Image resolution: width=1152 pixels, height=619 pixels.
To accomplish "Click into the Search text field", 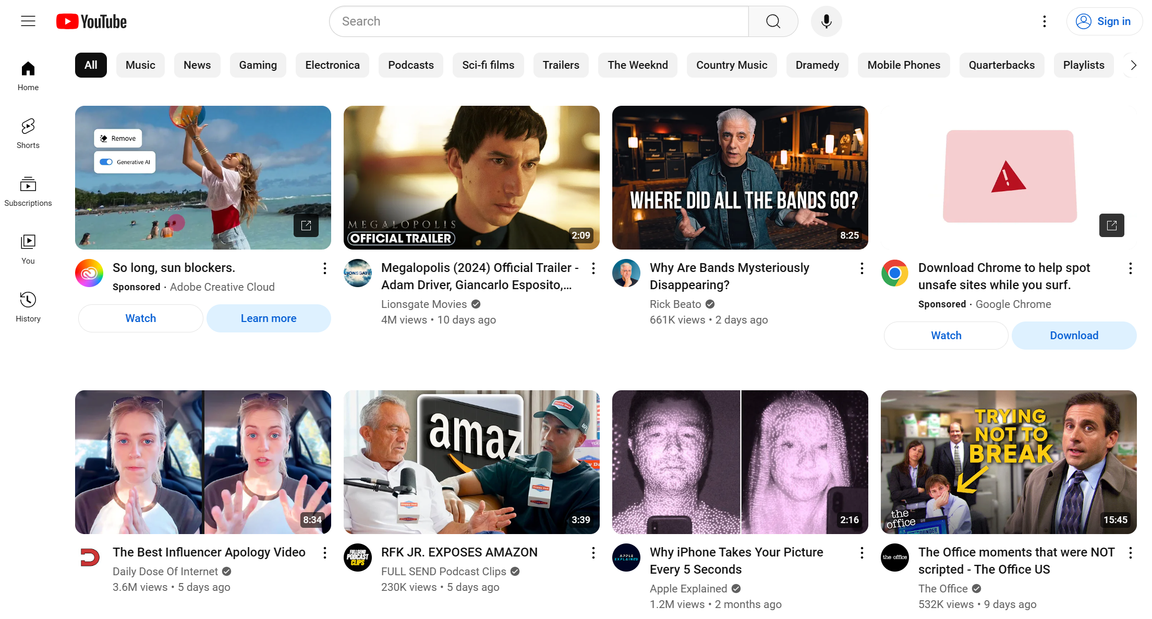I will (540, 21).
